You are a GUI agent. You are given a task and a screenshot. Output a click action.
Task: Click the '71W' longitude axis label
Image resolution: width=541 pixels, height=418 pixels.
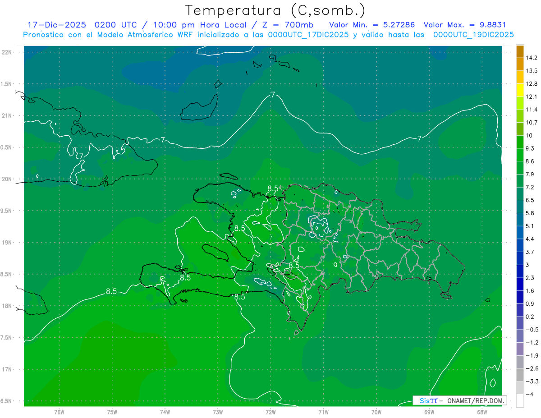[x=323, y=412]
